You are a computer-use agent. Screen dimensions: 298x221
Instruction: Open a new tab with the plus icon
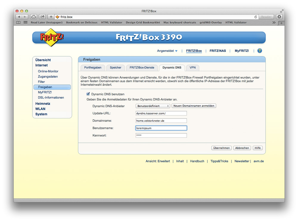click(281, 23)
